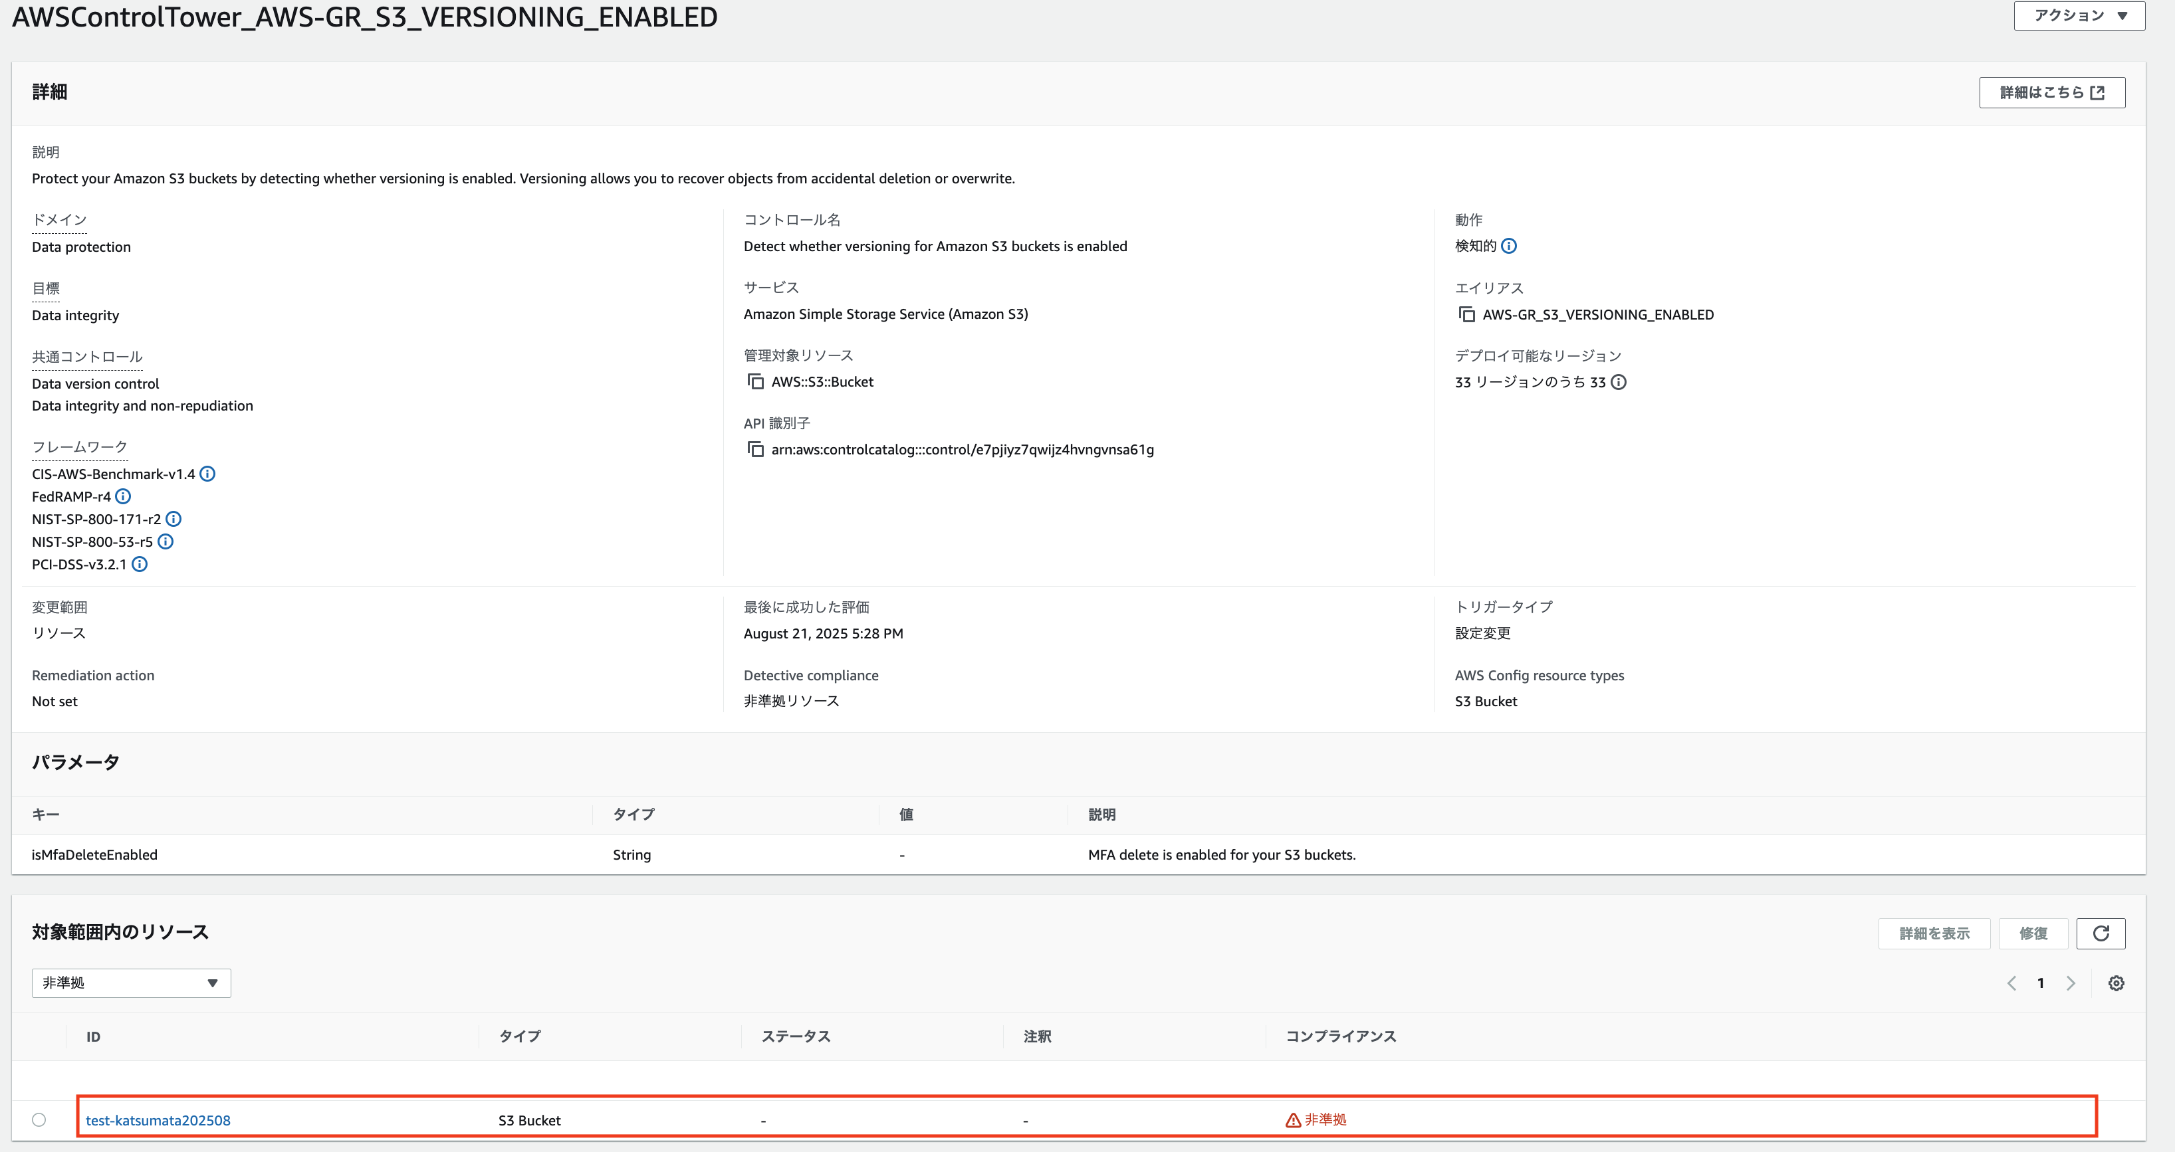The height and width of the screenshot is (1152, 2175).
Task: Click the 非準拠リソース detective compliance value
Action: [791, 700]
